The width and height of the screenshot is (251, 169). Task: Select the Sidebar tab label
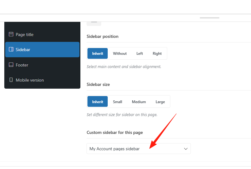tap(23, 50)
